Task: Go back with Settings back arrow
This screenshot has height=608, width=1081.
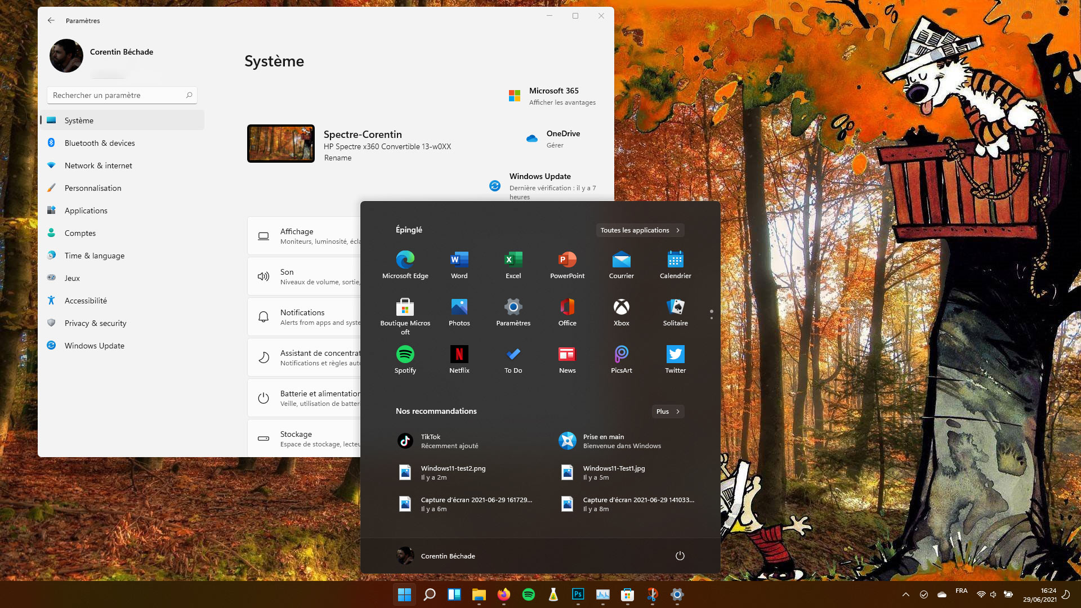Action: pos(51,20)
